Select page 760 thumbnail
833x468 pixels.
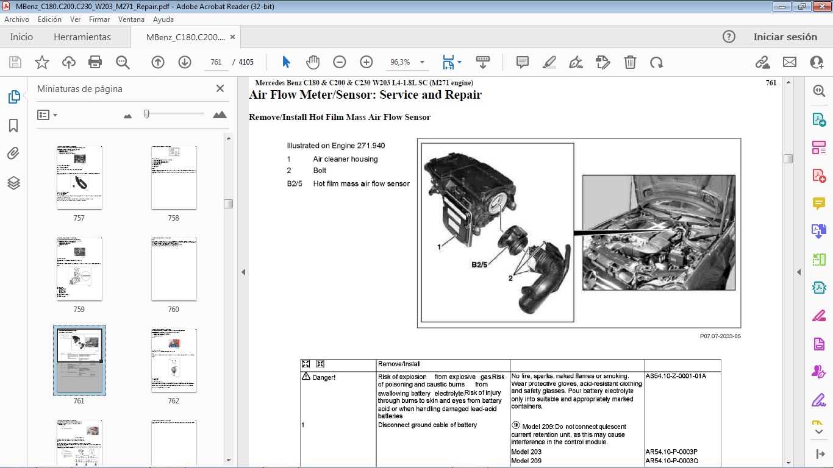pos(174,269)
